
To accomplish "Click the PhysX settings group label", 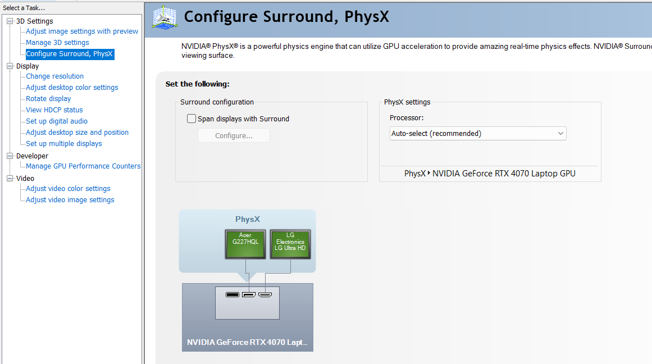I will 407,102.
